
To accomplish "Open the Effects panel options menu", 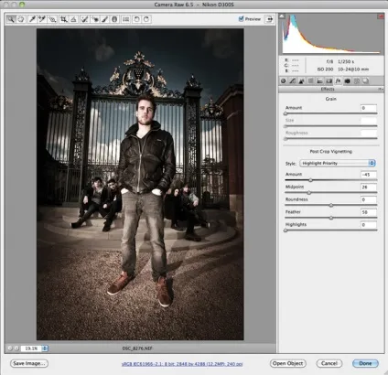I will [x=381, y=89].
